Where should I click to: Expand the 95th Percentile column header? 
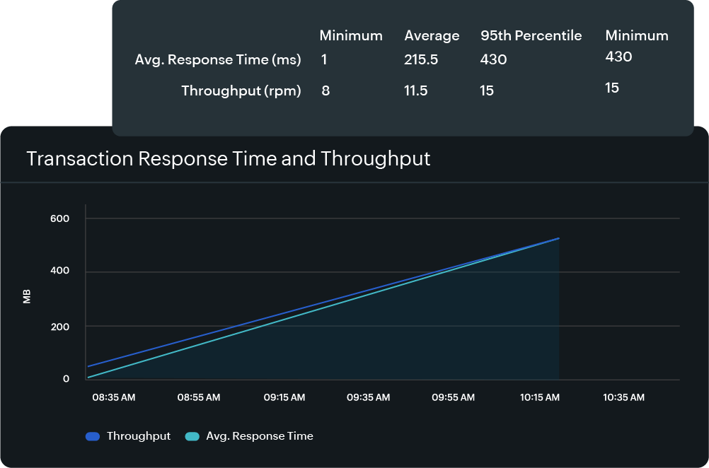coord(531,35)
